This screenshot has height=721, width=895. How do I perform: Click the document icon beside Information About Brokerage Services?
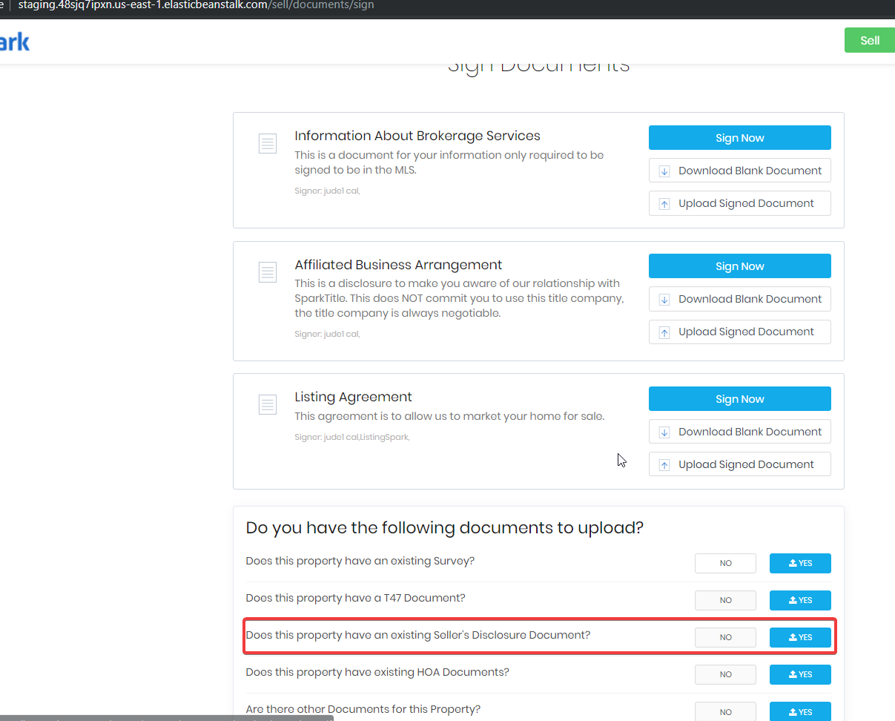point(268,143)
